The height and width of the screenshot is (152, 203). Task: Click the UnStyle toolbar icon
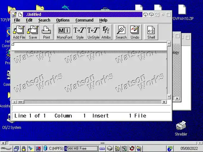point(93,32)
